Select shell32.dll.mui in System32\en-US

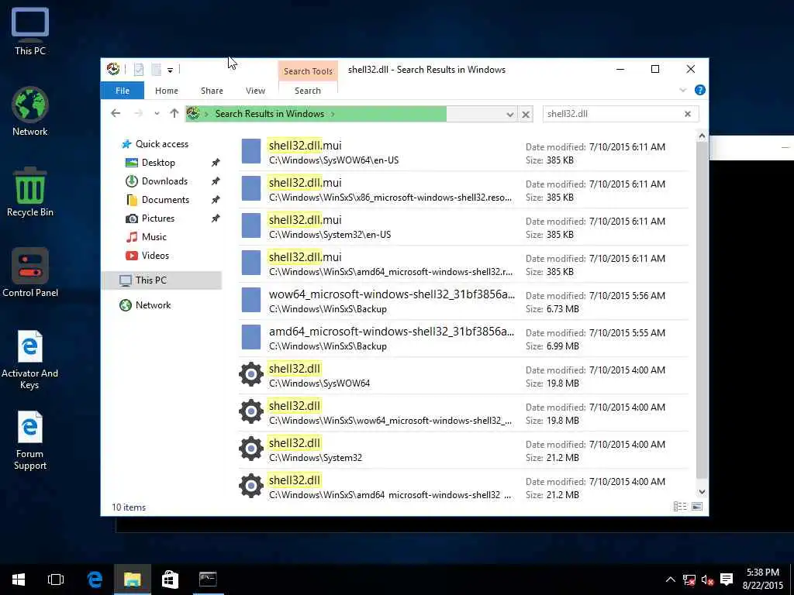click(x=464, y=227)
